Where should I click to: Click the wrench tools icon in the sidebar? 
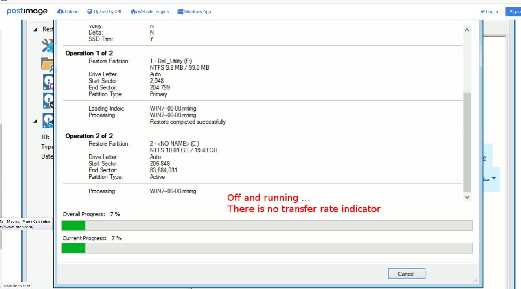pyautogui.click(x=48, y=46)
